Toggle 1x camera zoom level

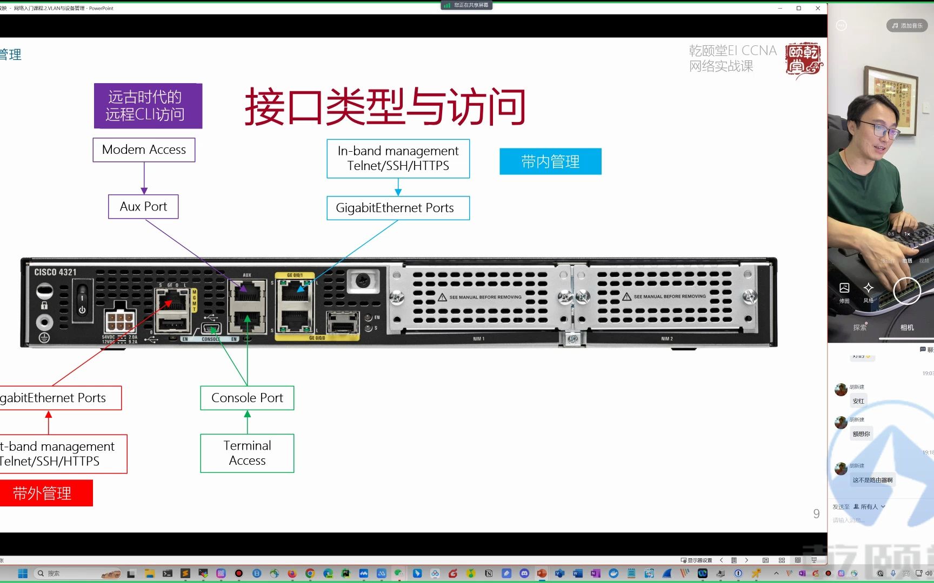tap(906, 234)
